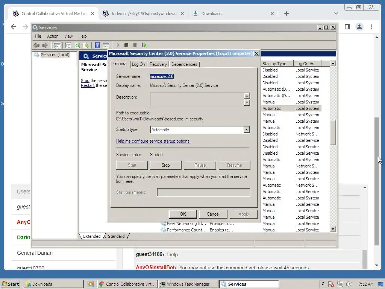The width and height of the screenshot is (385, 289).
Task: Sort by Startup Type column header
Action: click(277, 63)
